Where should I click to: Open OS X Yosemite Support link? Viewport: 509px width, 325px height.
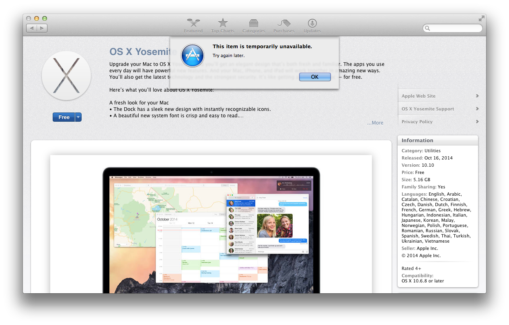[x=428, y=109]
